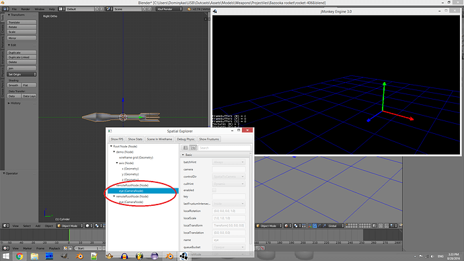This screenshot has width=464, height=261.
Task: Toggle Show FPS in Spatial Explorer
Action: [x=117, y=139]
